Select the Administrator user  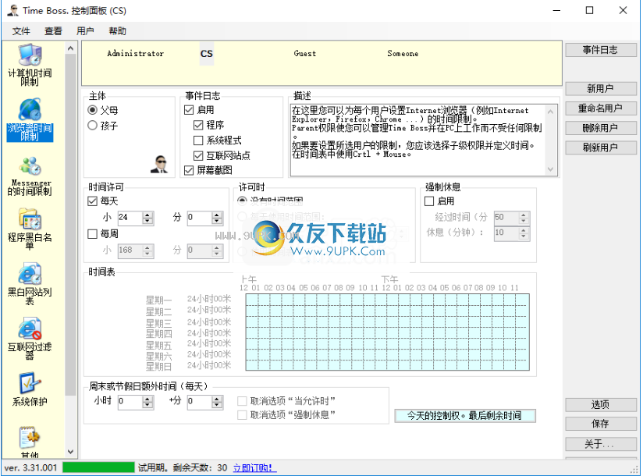pyautogui.click(x=135, y=54)
